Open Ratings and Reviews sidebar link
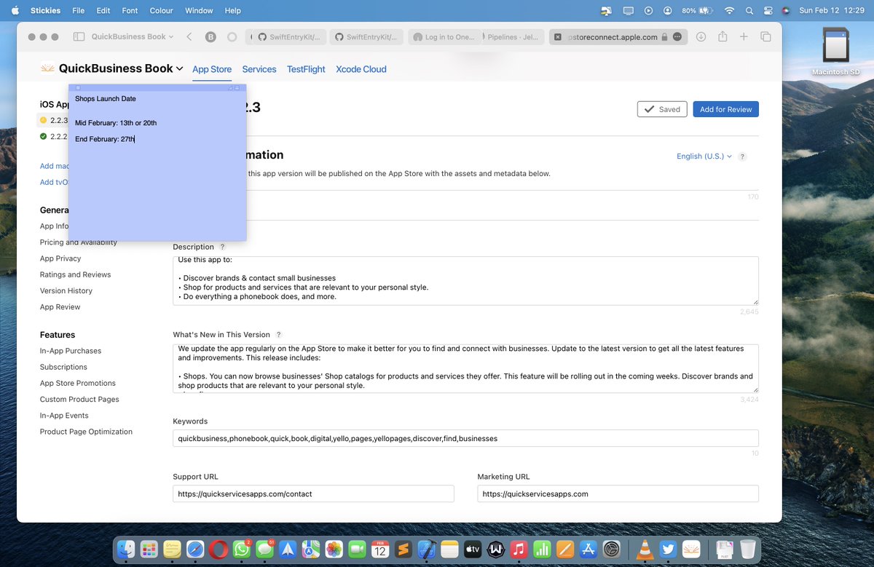This screenshot has width=874, height=567. coord(76,274)
